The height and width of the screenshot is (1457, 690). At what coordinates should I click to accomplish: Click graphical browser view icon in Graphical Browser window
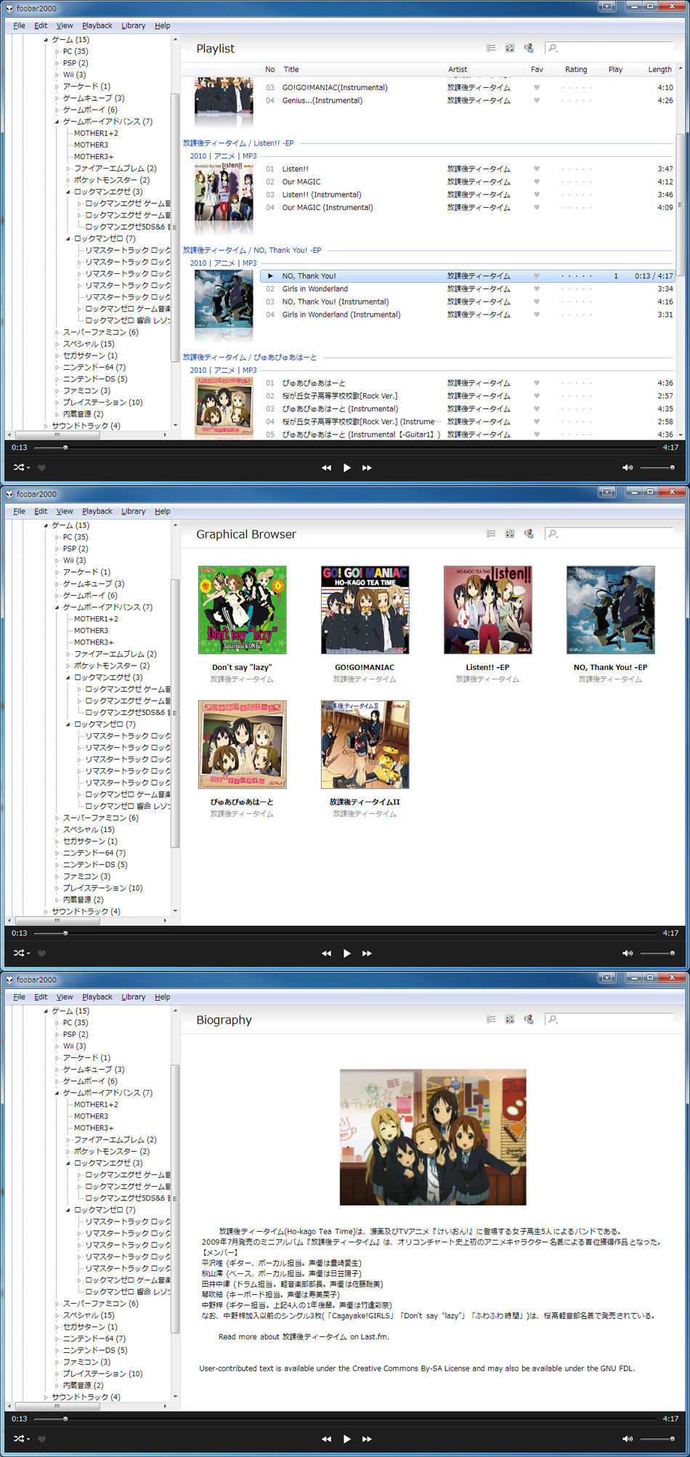tap(510, 533)
